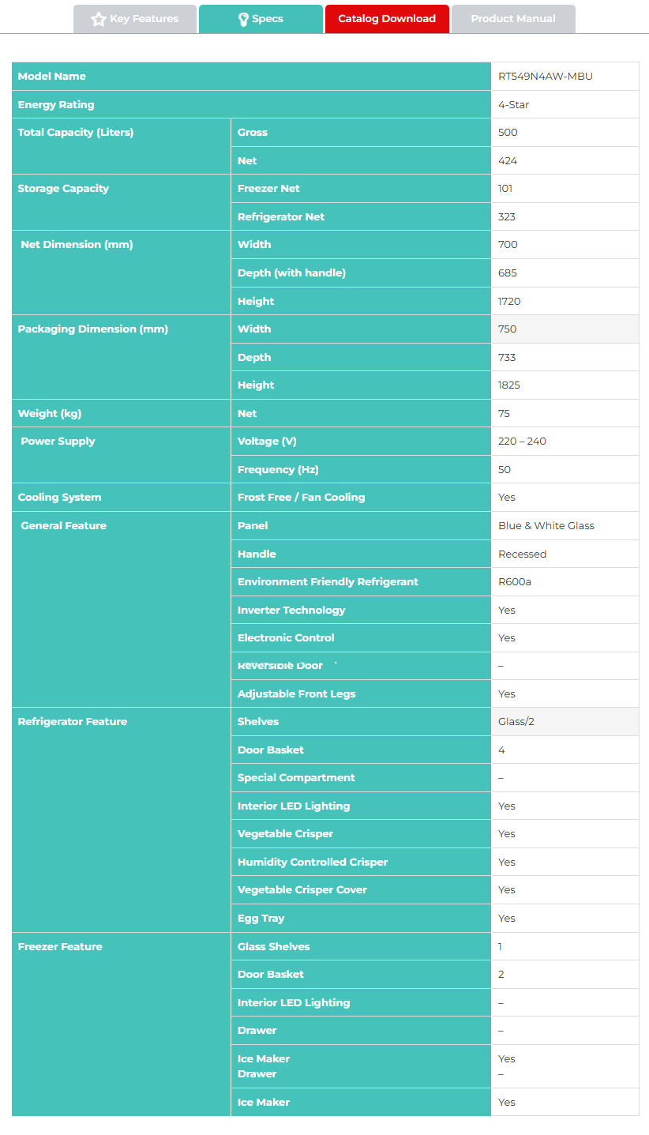Viewport: 649px width, 1135px height.
Task: Select the R600a refrigerant value
Action: [515, 582]
